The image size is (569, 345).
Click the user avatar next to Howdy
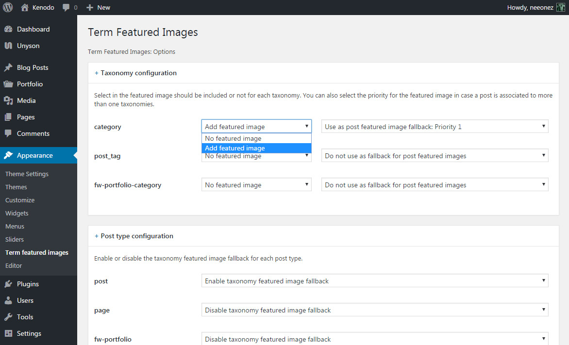click(x=561, y=7)
